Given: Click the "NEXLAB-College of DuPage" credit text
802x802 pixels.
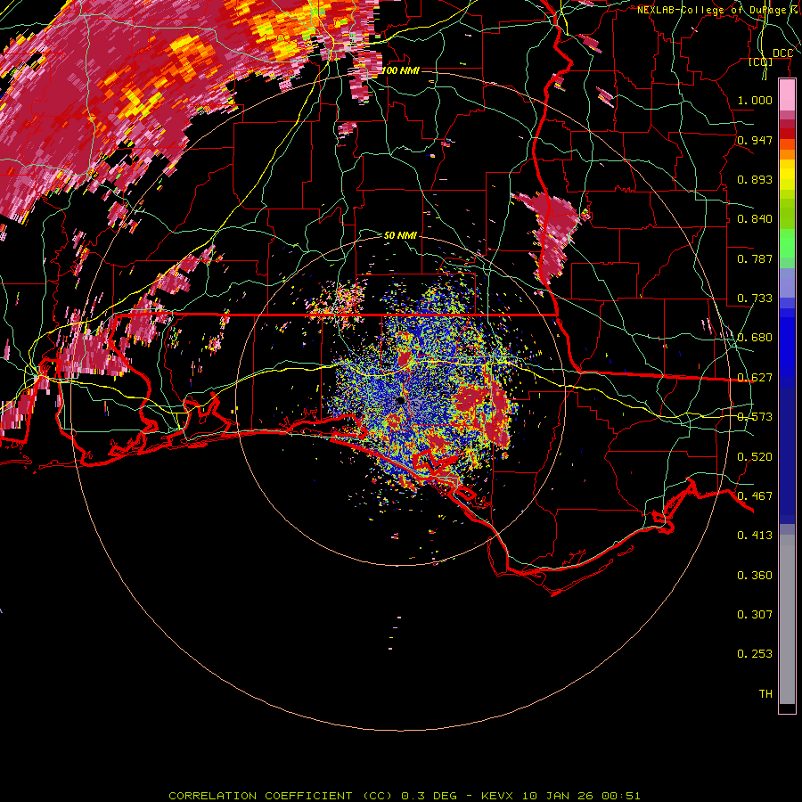Looking at the screenshot, I should pyautogui.click(x=711, y=10).
